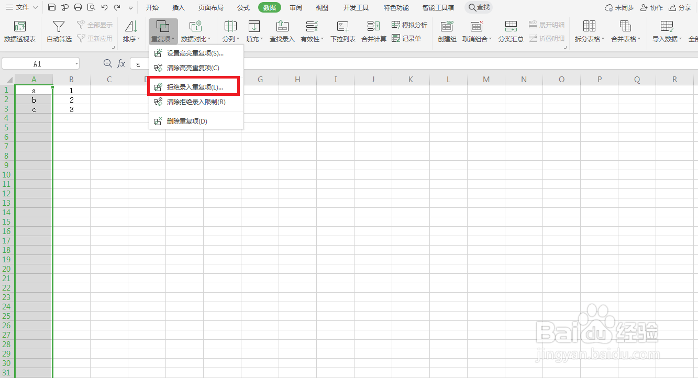
Task: Choose 清除高亮重复项(C) from the menu
Action: (x=196, y=68)
